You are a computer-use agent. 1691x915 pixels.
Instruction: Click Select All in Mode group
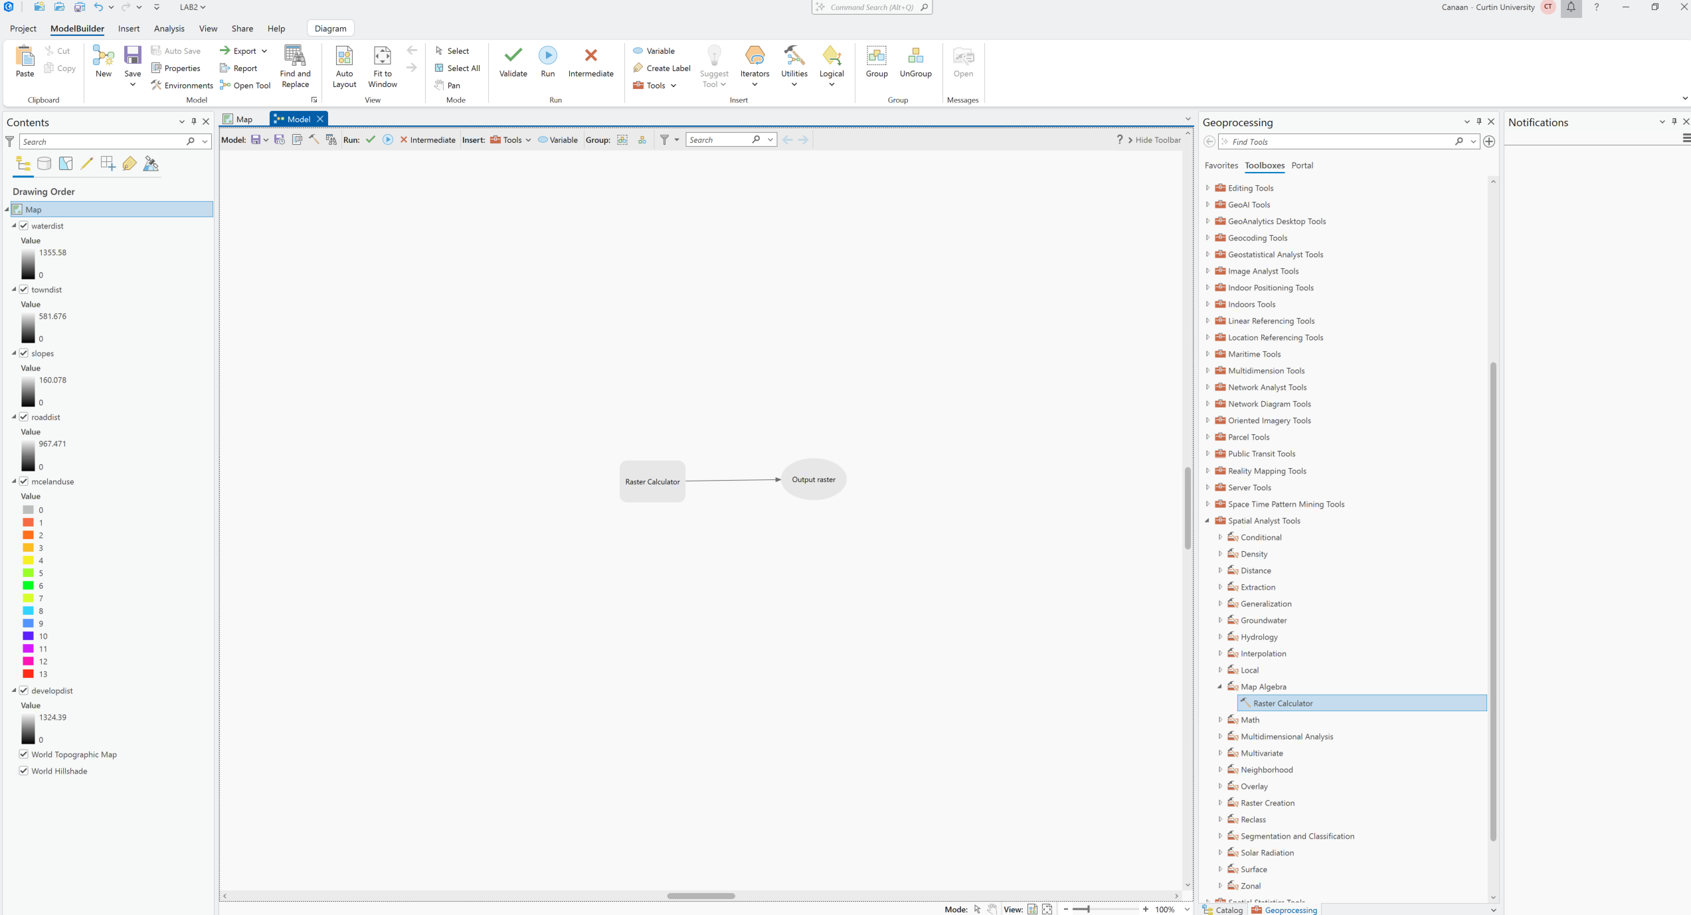[457, 68]
